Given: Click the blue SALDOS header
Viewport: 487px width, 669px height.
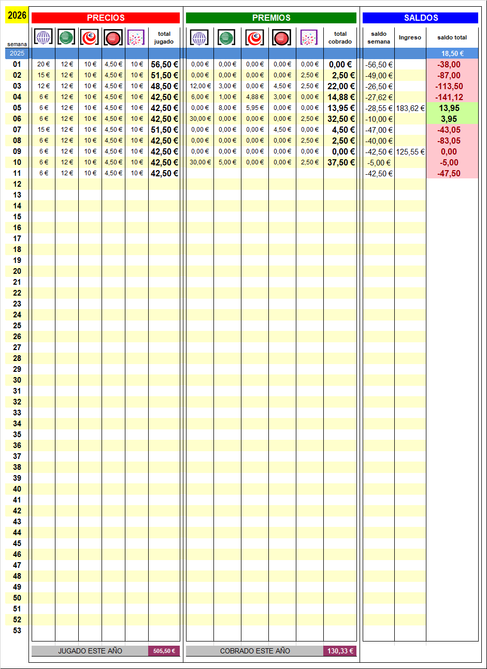Looking at the screenshot, I should click(x=420, y=18).
